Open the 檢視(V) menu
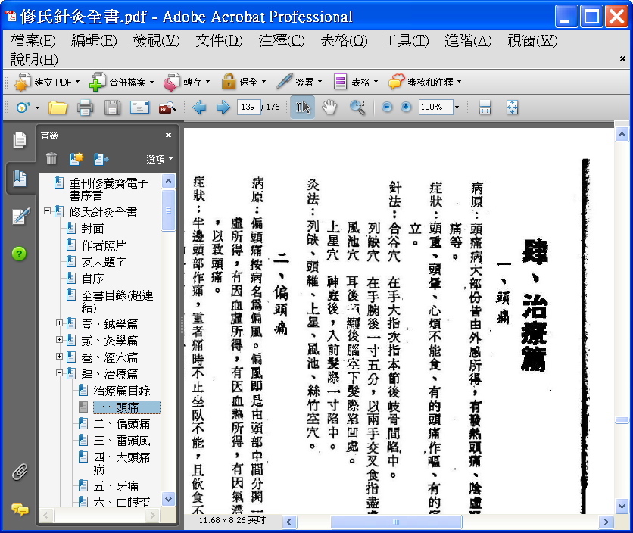 tap(156, 41)
